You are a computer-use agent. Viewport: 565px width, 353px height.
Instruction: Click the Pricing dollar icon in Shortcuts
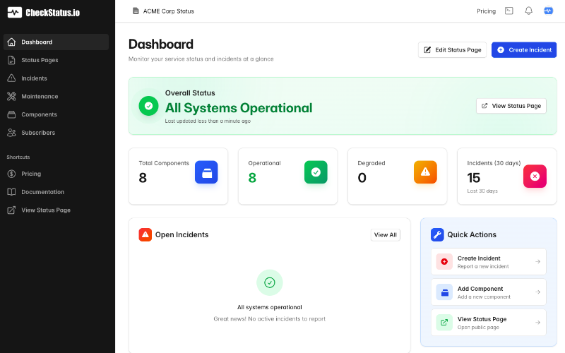pos(11,174)
